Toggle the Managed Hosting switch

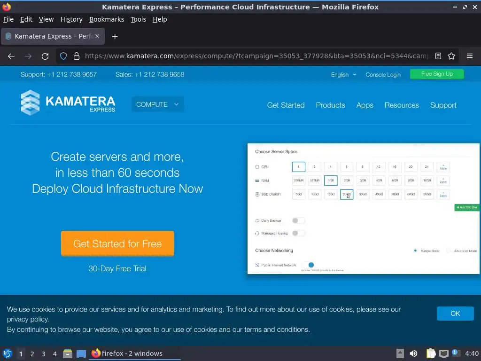click(x=298, y=233)
